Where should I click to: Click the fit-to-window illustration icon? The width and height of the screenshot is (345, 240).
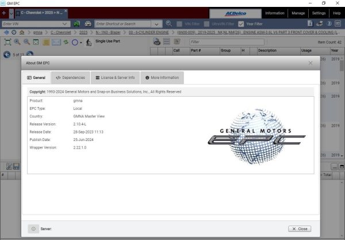(7, 42)
